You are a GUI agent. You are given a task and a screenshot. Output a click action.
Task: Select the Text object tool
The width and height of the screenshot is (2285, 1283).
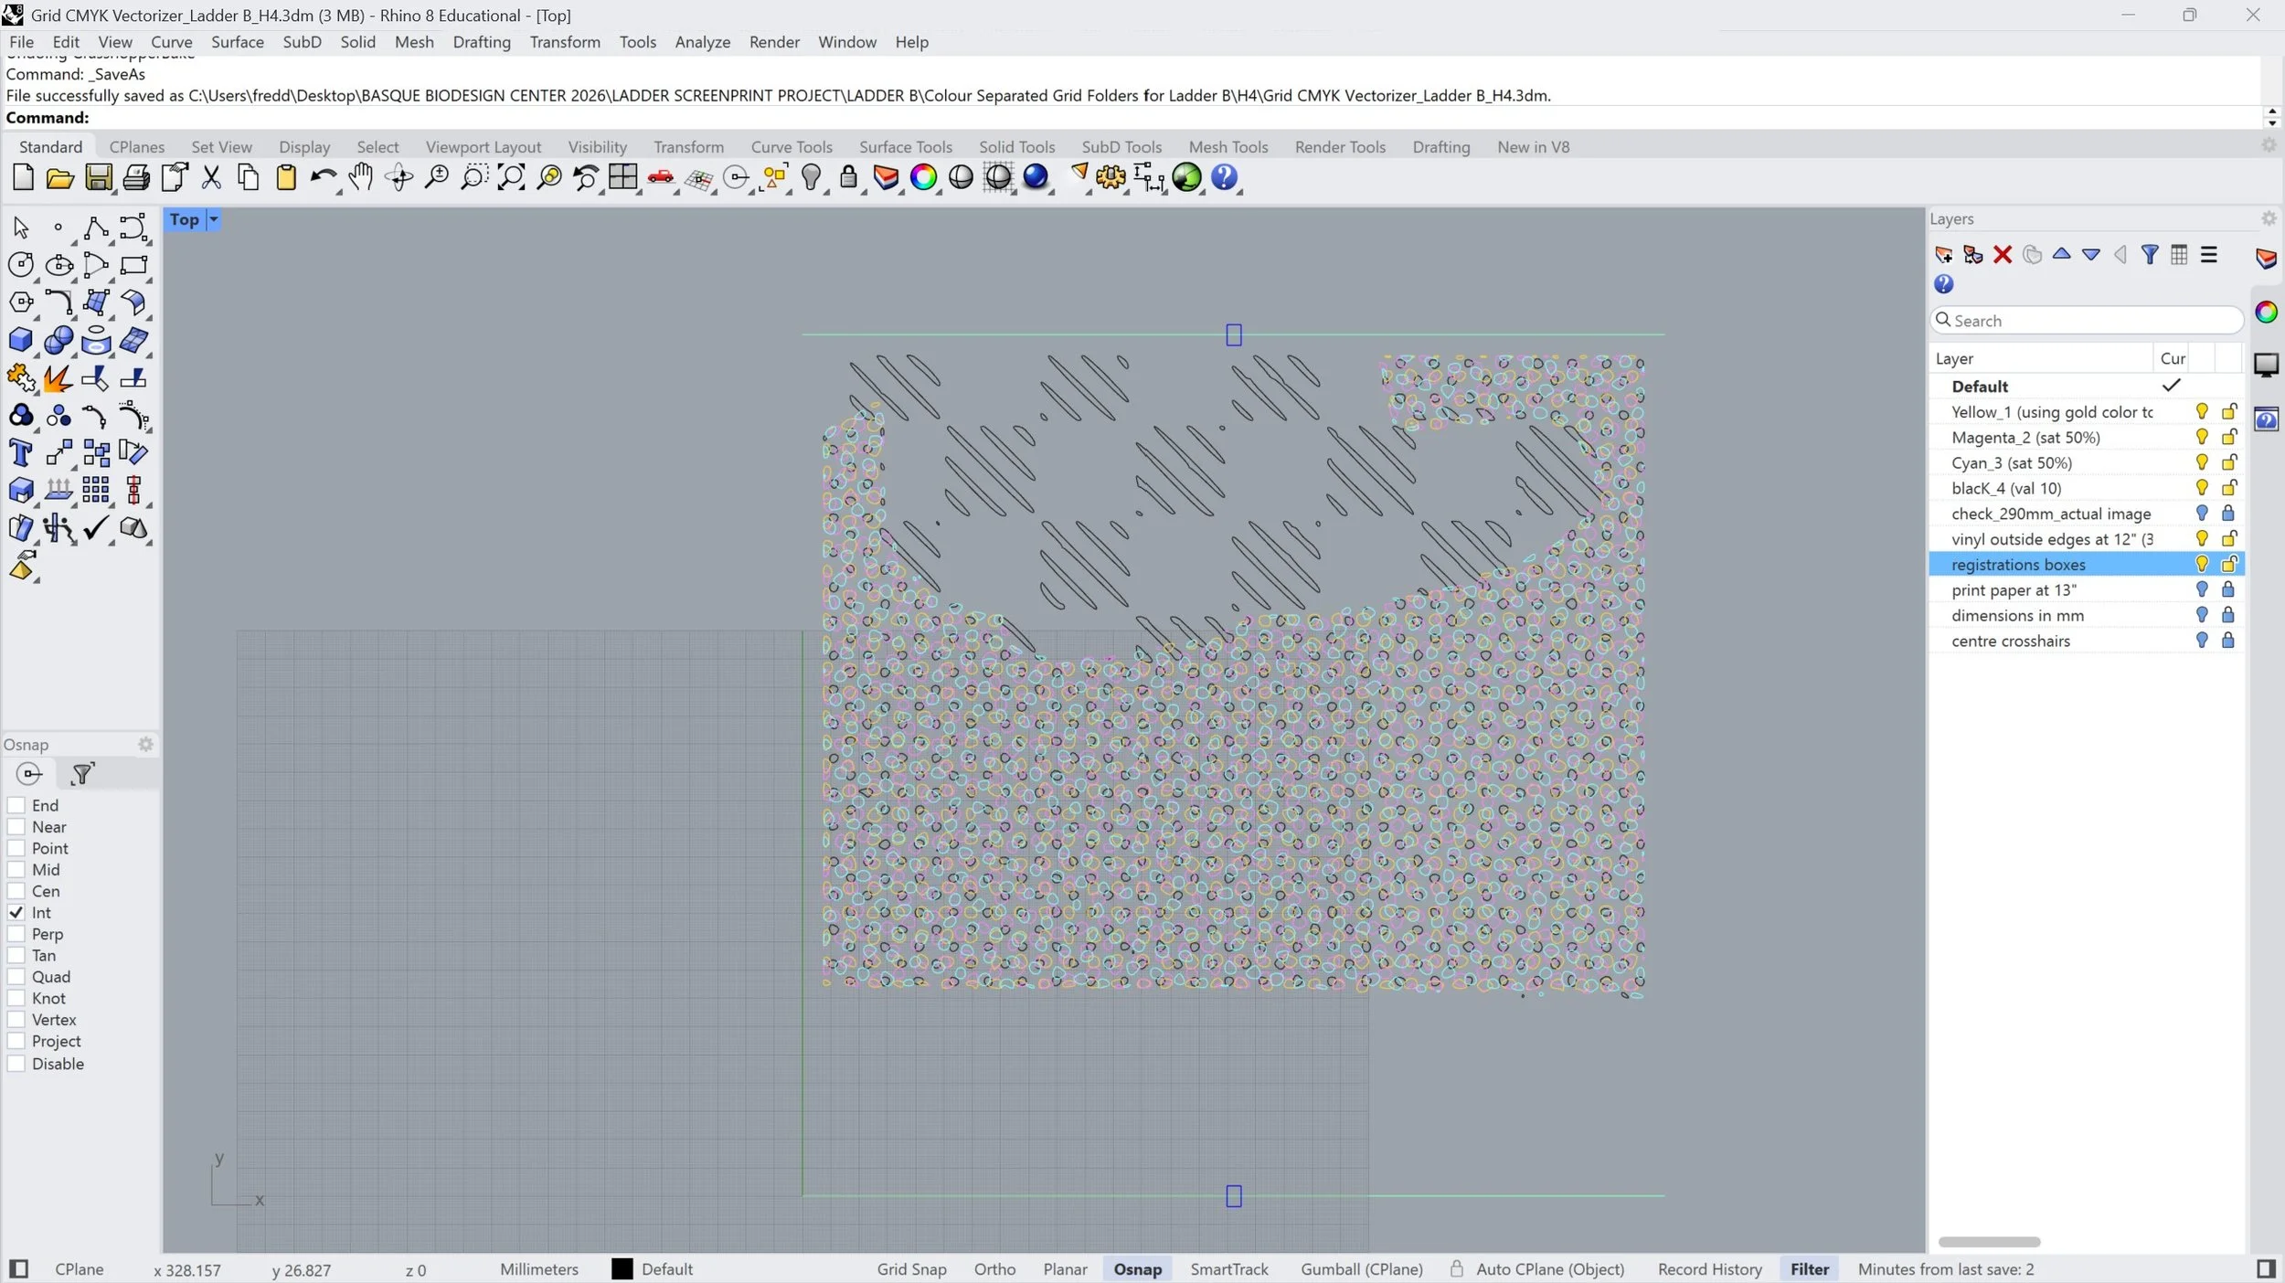coord(20,452)
